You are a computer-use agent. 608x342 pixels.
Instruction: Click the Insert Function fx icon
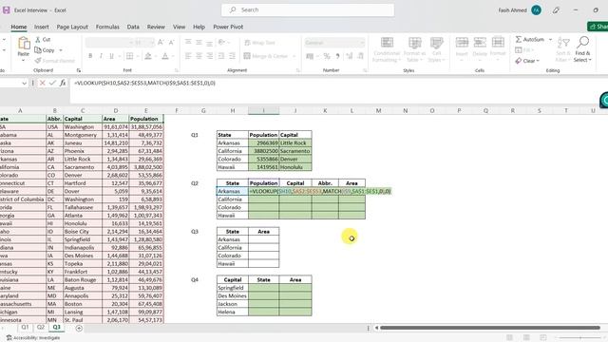(x=63, y=83)
